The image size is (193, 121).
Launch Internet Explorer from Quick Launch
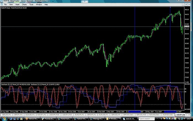tap(18, 119)
